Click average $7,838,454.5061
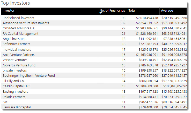The height and width of the screenshot is (113, 191). click(x=175, y=39)
